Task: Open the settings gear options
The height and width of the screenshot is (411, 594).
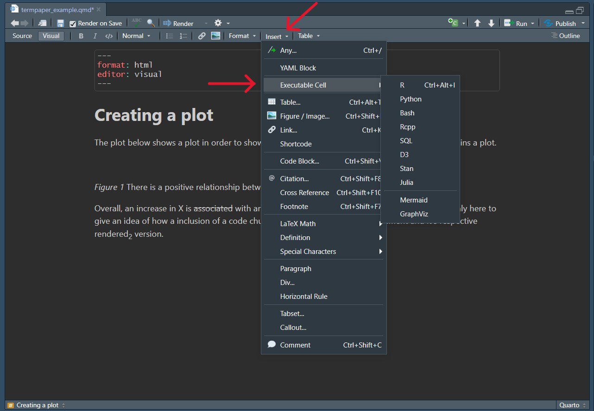Action: click(218, 23)
